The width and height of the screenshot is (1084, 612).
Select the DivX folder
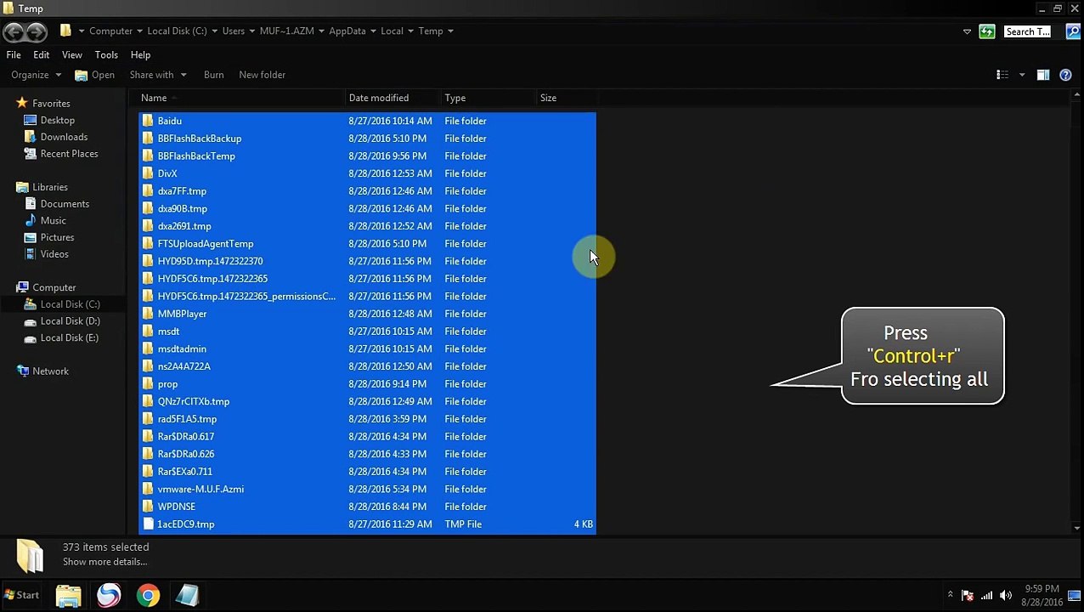point(367,173)
